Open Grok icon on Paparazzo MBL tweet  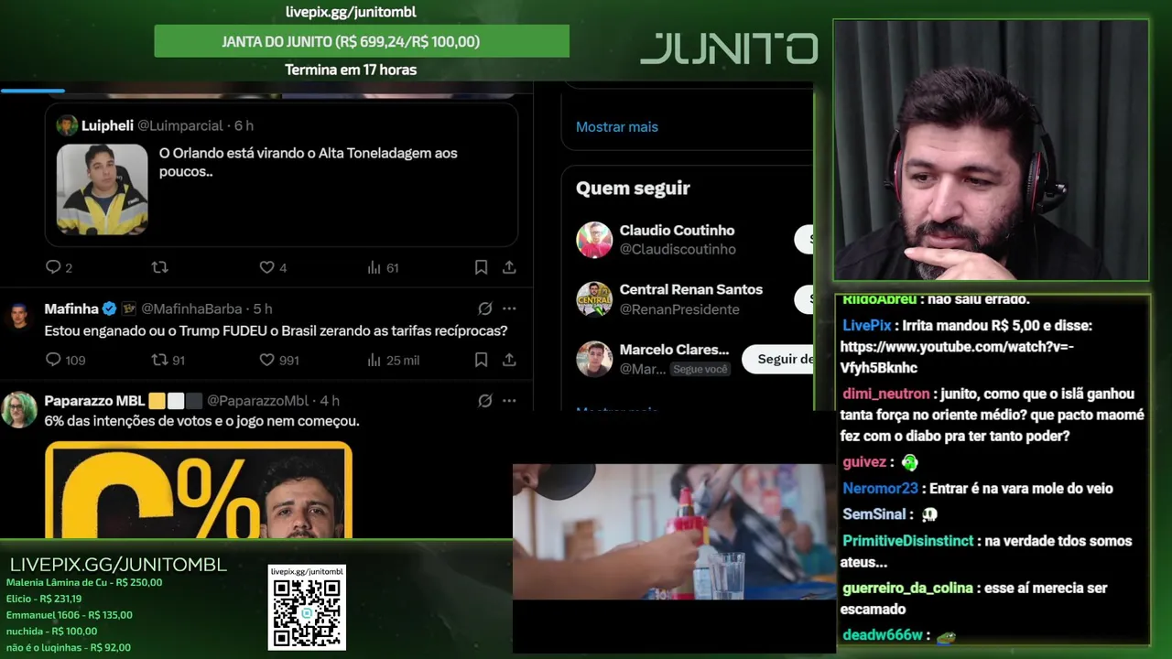(x=485, y=400)
